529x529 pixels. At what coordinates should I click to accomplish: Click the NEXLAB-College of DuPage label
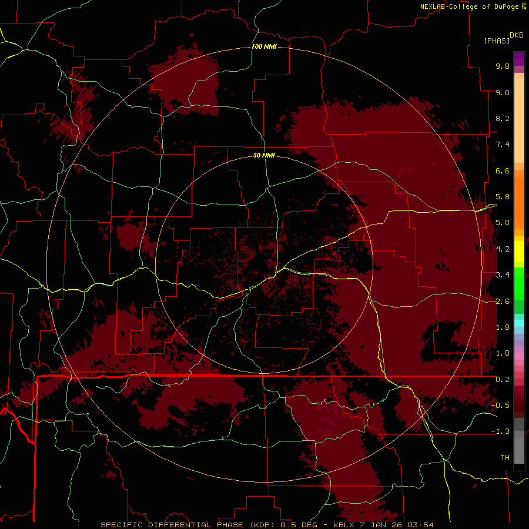(470, 6)
